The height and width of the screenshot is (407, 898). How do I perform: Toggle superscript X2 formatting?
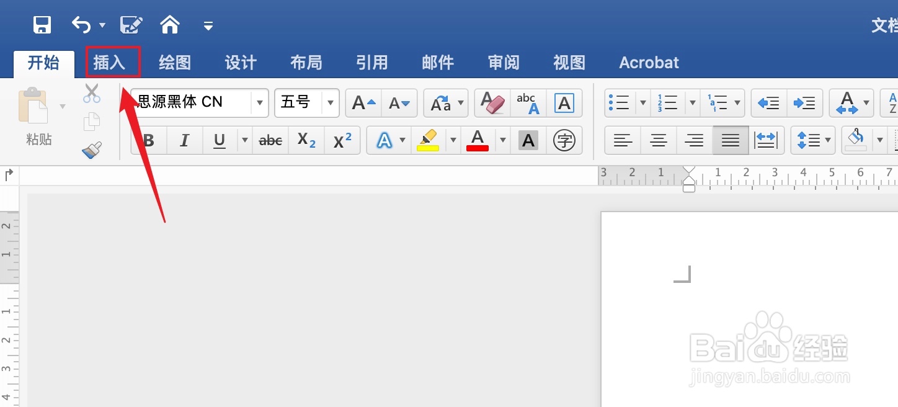342,140
